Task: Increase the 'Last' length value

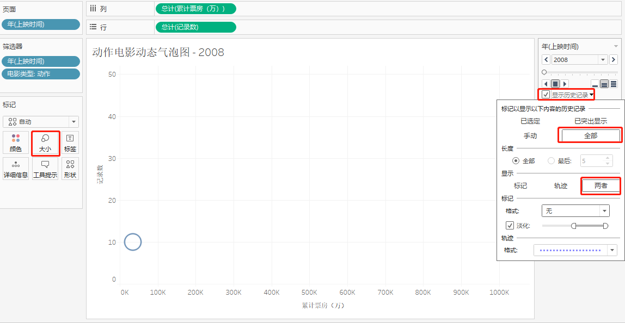Action: [608, 158]
